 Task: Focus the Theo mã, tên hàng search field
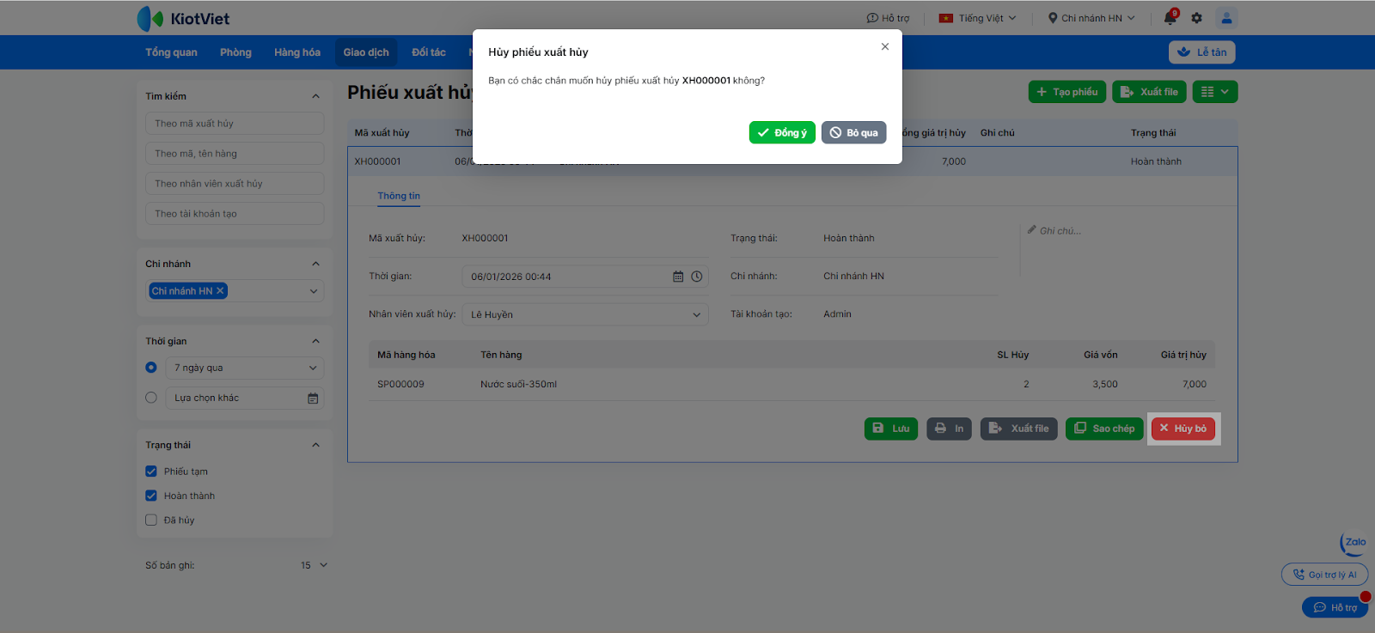tap(235, 154)
